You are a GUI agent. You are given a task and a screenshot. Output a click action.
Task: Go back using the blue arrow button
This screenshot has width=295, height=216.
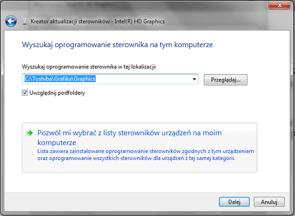click(11, 21)
